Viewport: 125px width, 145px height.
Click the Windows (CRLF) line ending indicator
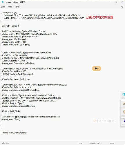pos(95,143)
